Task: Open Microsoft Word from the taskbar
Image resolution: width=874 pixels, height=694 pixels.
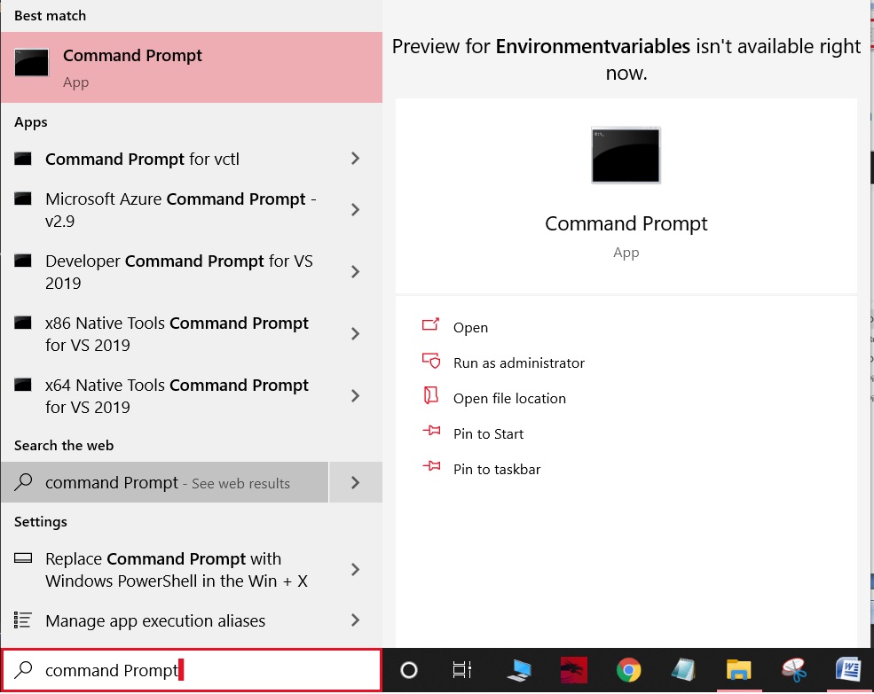Action: coord(848,670)
